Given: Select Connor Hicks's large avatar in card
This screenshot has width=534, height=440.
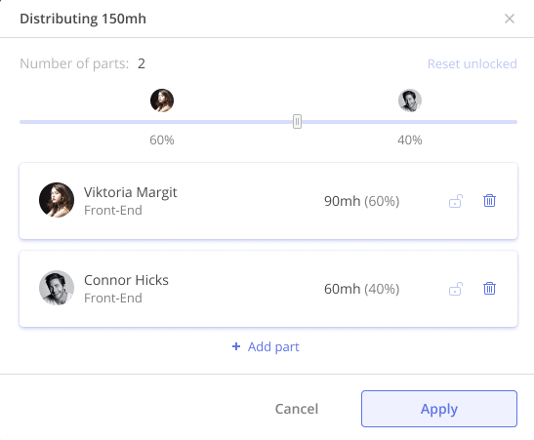Looking at the screenshot, I should coord(57,288).
